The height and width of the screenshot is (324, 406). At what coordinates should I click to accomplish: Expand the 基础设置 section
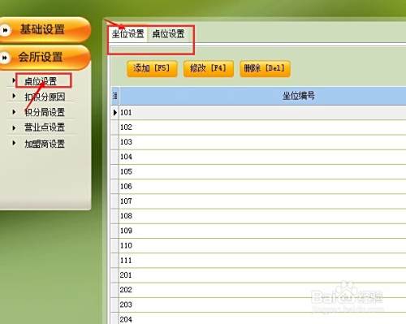(x=45, y=30)
